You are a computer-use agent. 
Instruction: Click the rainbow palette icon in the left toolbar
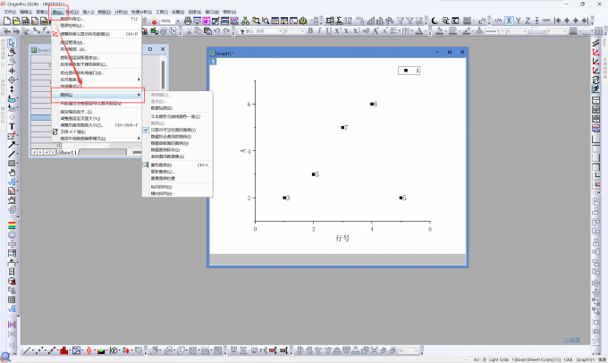point(12,225)
